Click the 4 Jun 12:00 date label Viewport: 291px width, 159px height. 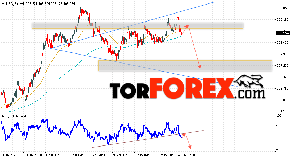tap(187, 155)
